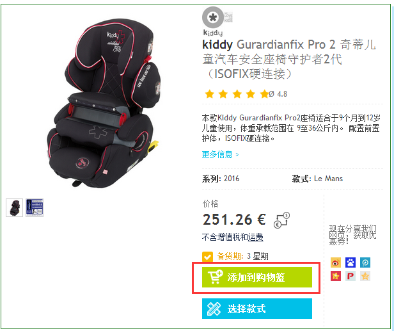Share via orange Qzone star icon
The image size is (394, 331).
pyautogui.click(x=365, y=276)
